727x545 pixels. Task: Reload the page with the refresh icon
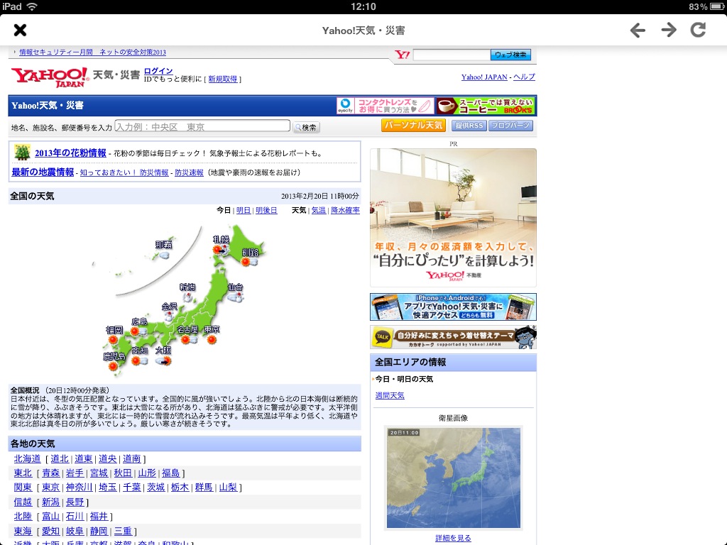699,30
